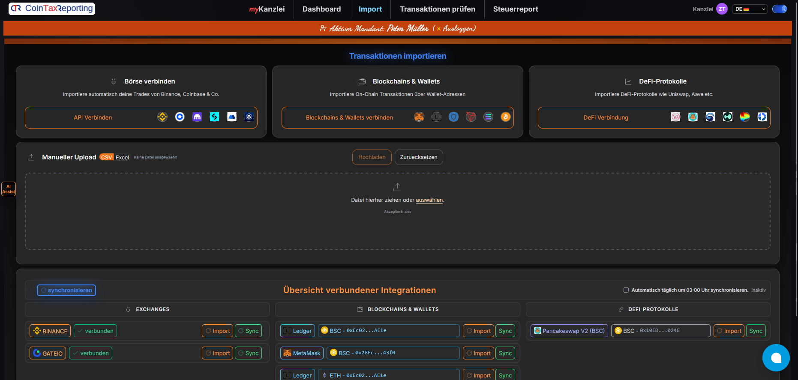Image resolution: width=798 pixels, height=380 pixels.
Task: Click the ZT user avatar
Action: pos(722,9)
